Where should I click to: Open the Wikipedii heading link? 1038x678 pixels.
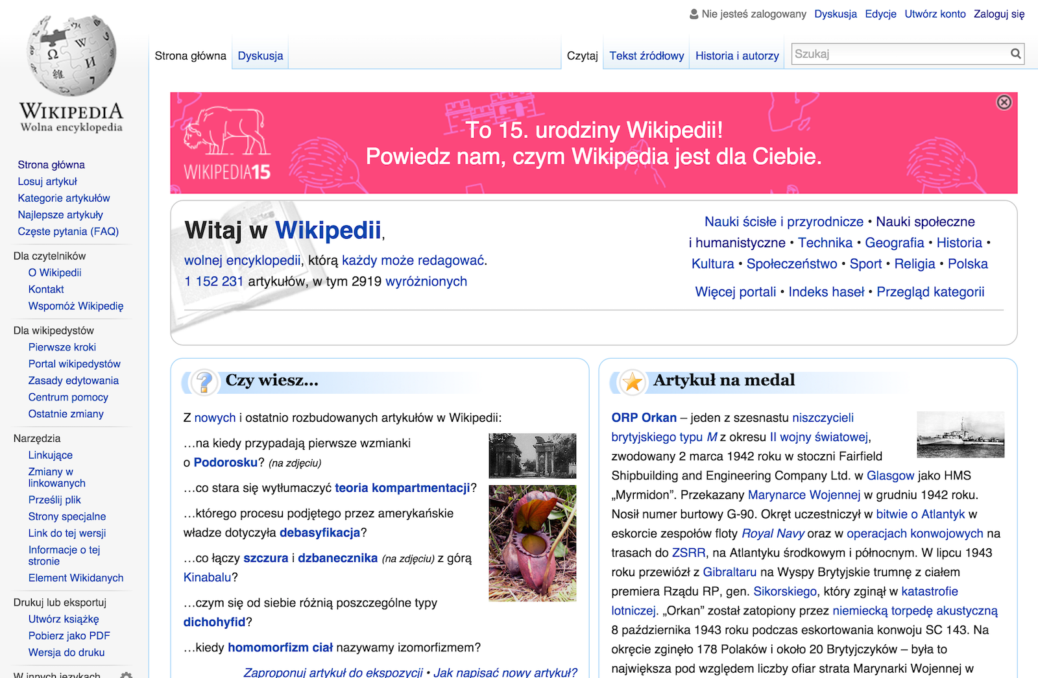tap(328, 230)
